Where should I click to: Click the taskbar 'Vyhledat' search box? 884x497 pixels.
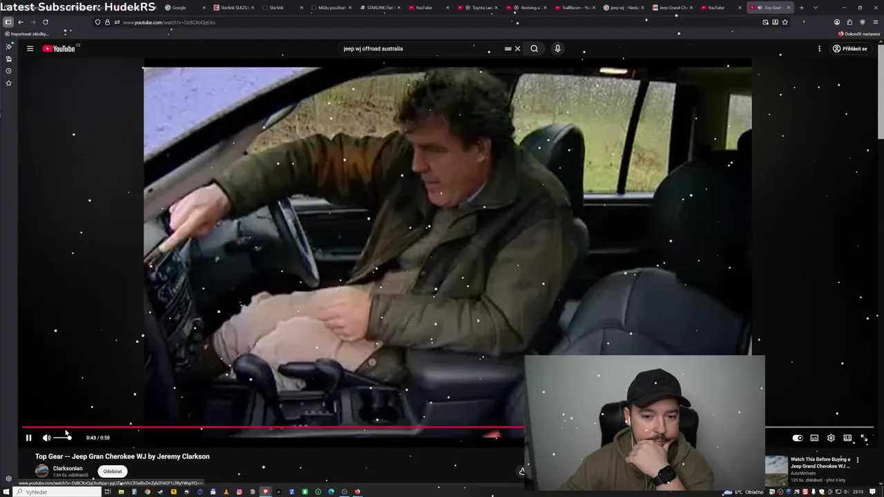(x=58, y=491)
